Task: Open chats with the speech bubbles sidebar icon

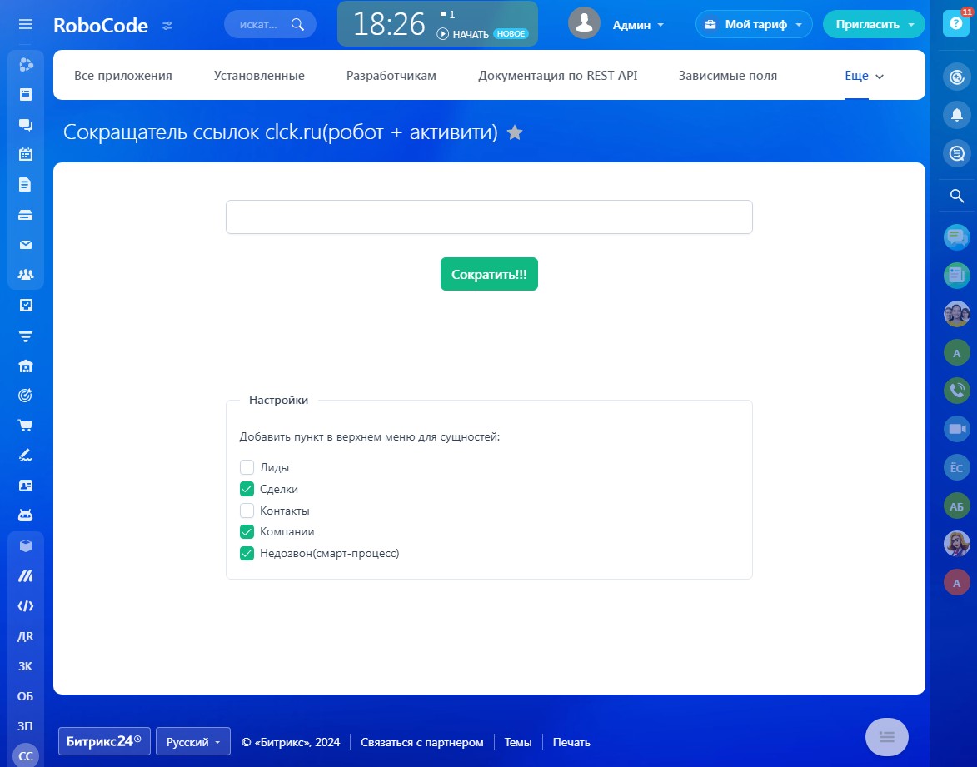Action: click(x=26, y=125)
